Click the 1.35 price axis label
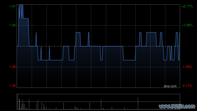197x111 pixels. pos(12,86)
